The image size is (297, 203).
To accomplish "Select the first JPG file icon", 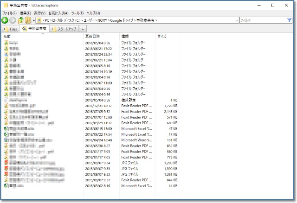I will [x=6, y=163].
